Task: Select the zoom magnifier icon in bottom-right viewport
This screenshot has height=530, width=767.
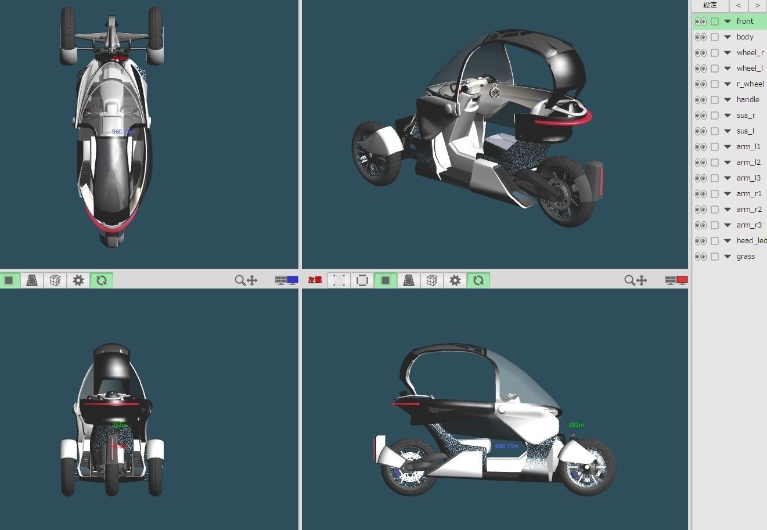Action: click(x=629, y=280)
